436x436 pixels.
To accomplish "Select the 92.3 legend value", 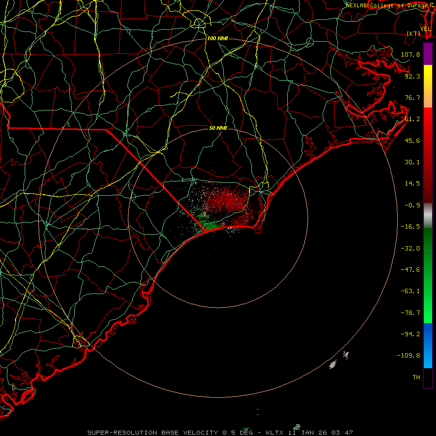I will (412, 76).
